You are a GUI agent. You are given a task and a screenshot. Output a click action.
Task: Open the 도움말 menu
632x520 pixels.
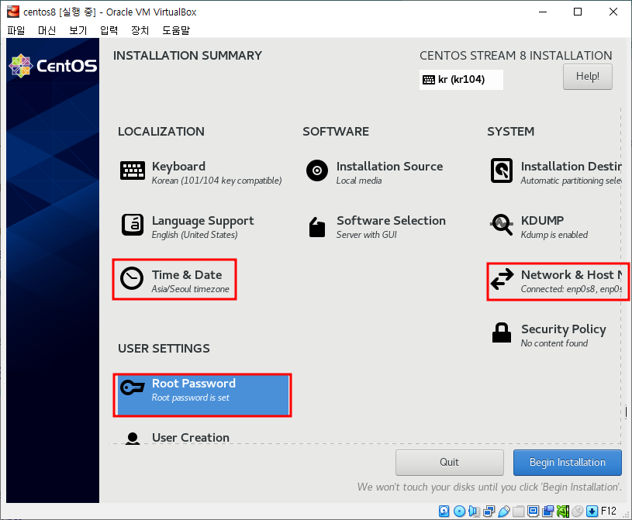point(176,30)
